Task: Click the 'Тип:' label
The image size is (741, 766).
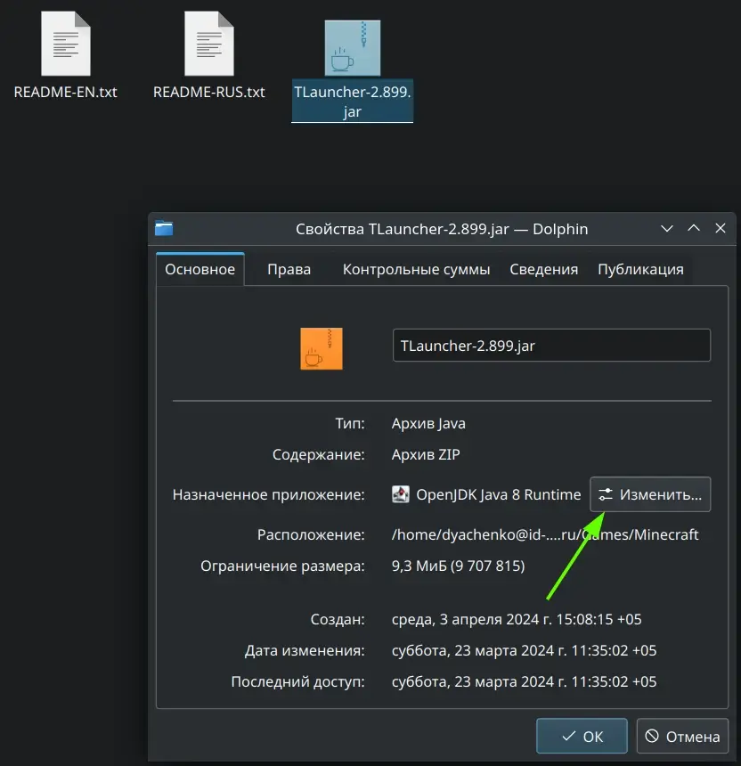Action: click(350, 423)
